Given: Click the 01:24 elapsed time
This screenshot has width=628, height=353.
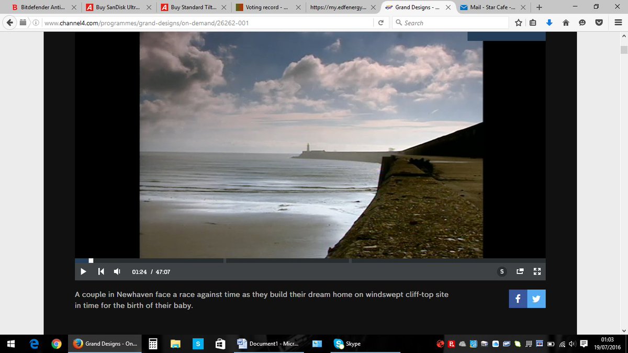Looking at the screenshot, I should pos(139,272).
